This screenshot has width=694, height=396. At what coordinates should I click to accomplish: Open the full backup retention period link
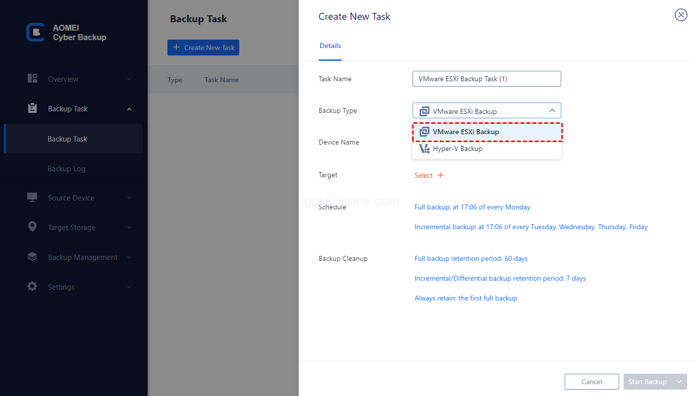pyautogui.click(x=471, y=258)
